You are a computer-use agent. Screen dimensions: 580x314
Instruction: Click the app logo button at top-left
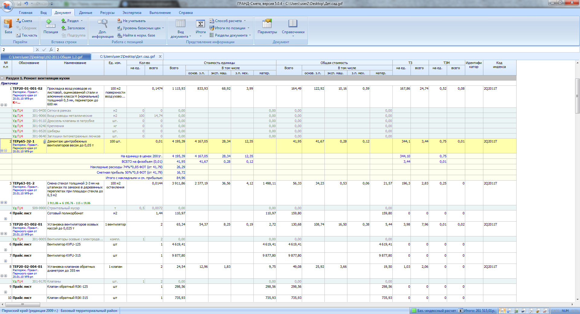[7, 6]
